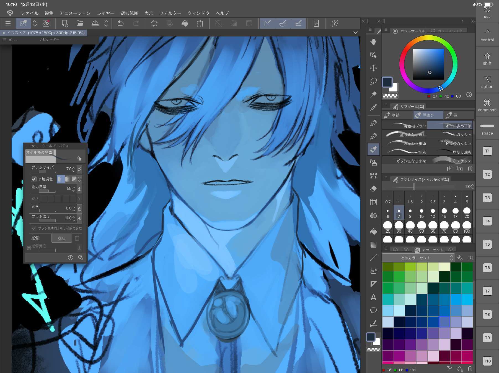Choose brush size preset 20
The height and width of the screenshot is (373, 499).
point(467,212)
